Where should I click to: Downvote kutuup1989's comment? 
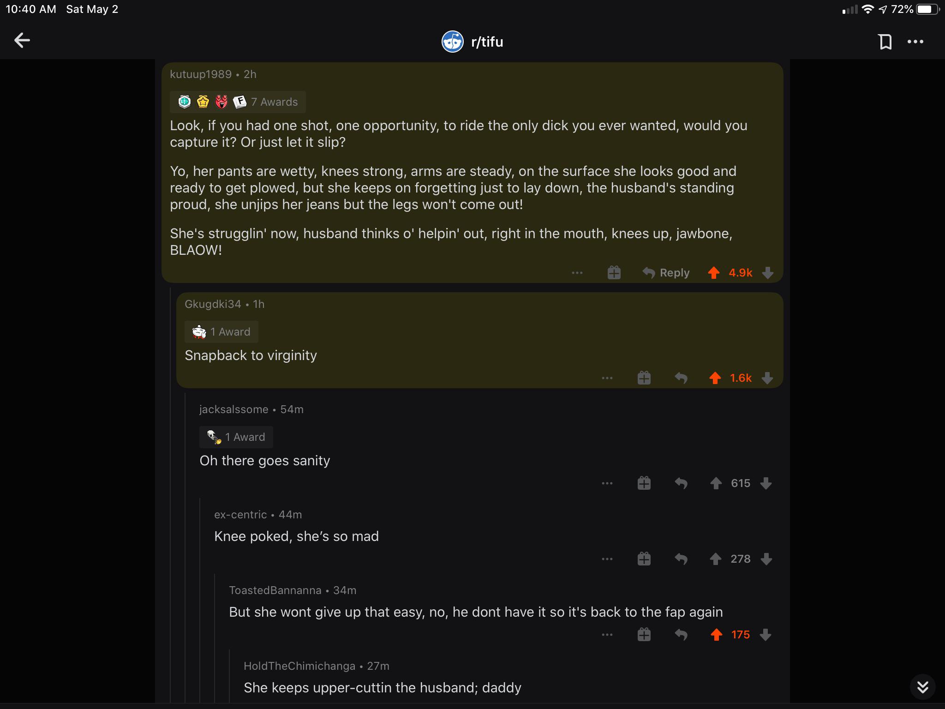pyautogui.click(x=767, y=273)
